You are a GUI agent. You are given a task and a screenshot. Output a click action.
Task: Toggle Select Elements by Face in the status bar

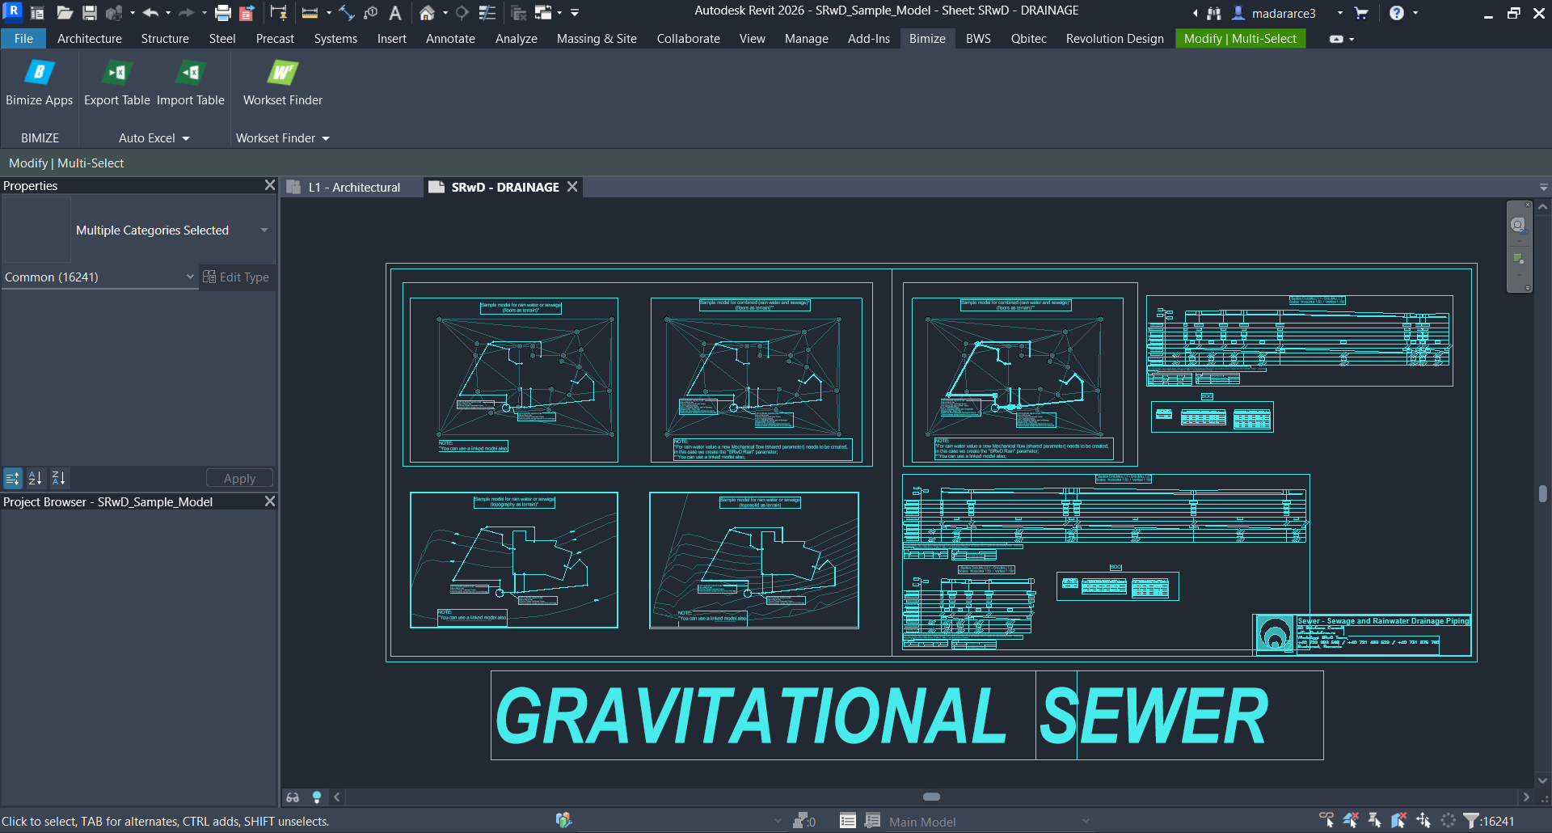[1399, 821]
